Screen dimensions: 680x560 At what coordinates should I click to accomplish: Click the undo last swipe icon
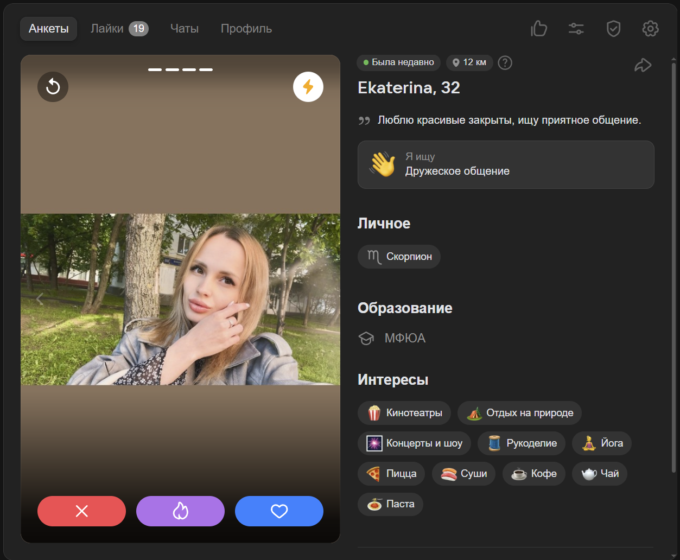point(53,87)
